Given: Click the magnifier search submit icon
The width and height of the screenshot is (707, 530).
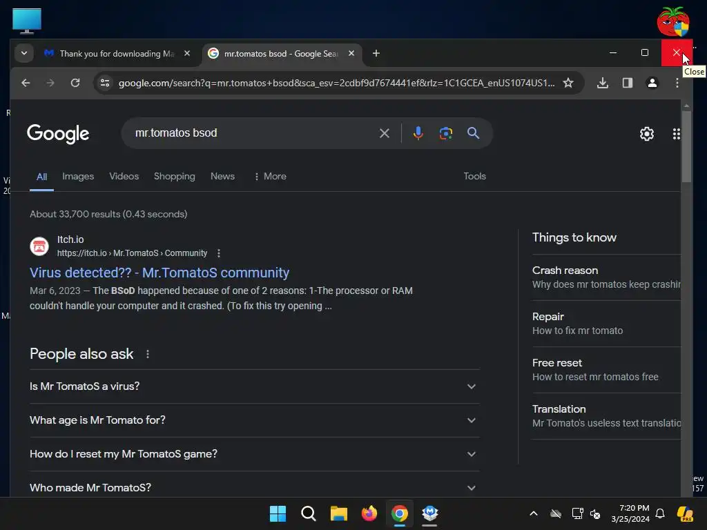Looking at the screenshot, I should point(473,133).
